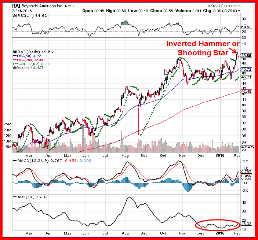
Task: Click the 30 level on the ADX axis
Action: pos(244,211)
